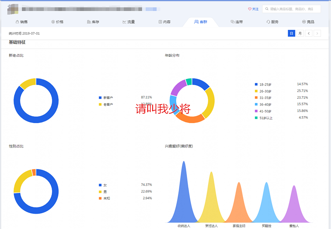Open the 连带 related tab
This screenshot has height=229, width=331.
click(x=236, y=21)
